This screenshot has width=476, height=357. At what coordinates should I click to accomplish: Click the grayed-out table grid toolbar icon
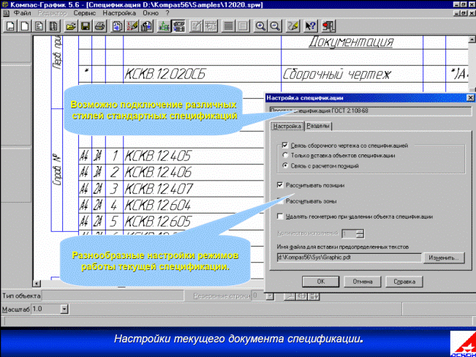[x=211, y=26]
